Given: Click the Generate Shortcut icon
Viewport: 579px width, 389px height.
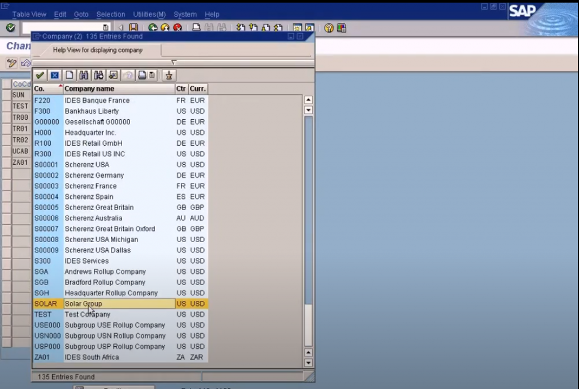Looking at the screenshot, I should 310,28.
